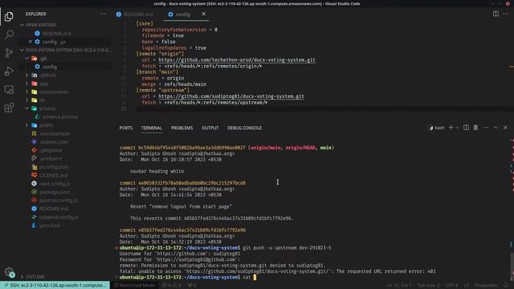Open the Remote Explorer view
Image resolution: width=514 pixels, height=289 pixels.
click(x=9, y=89)
